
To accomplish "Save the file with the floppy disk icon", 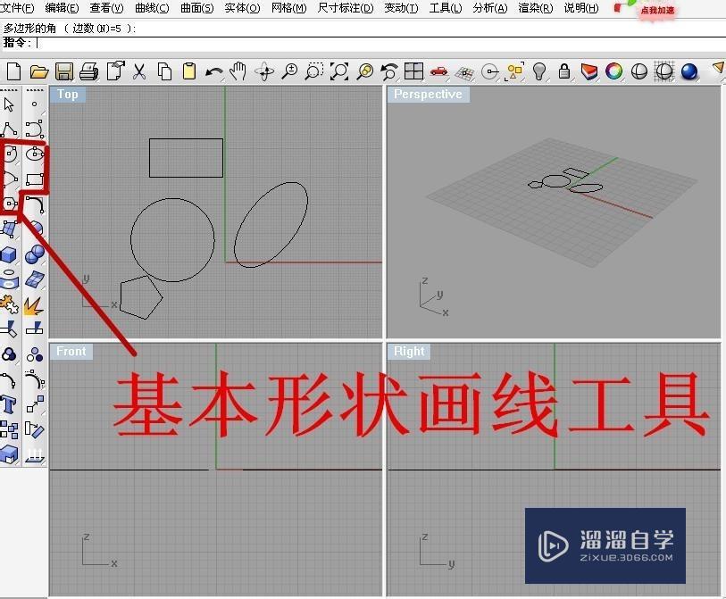I will point(64,71).
